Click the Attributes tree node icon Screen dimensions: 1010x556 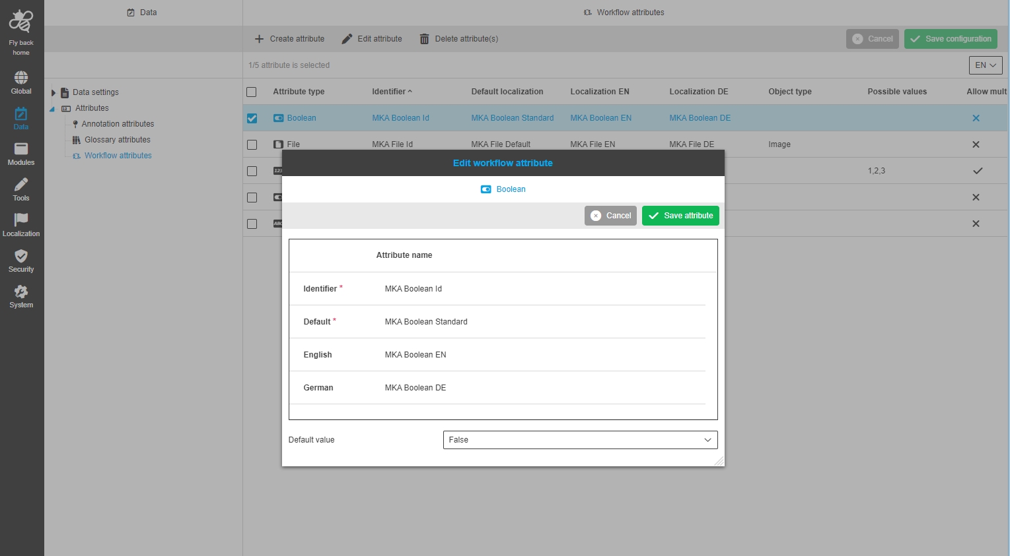tap(66, 108)
